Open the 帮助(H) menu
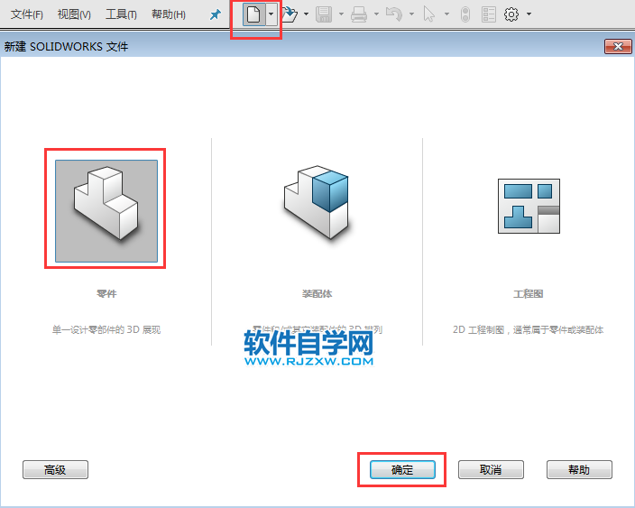This screenshot has width=635, height=508. [x=169, y=14]
